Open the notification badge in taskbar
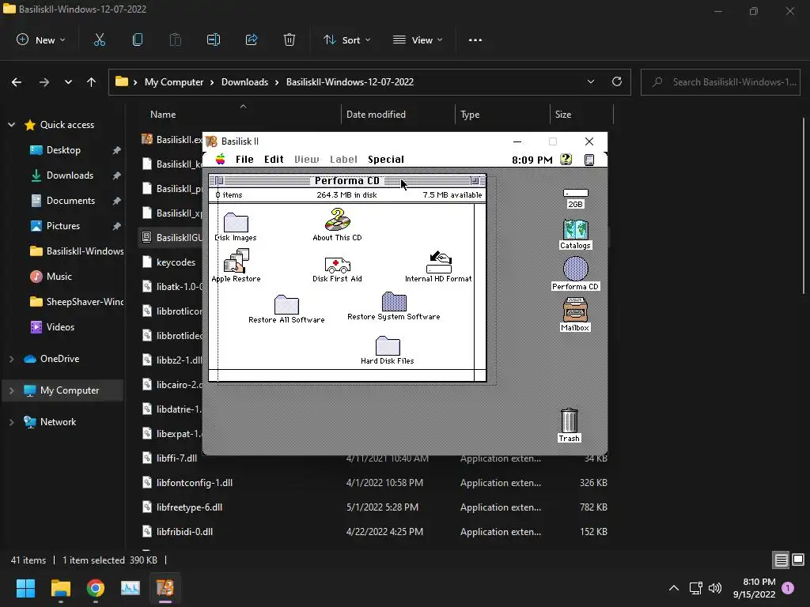Screen dimensions: 810x607 (x=788, y=587)
